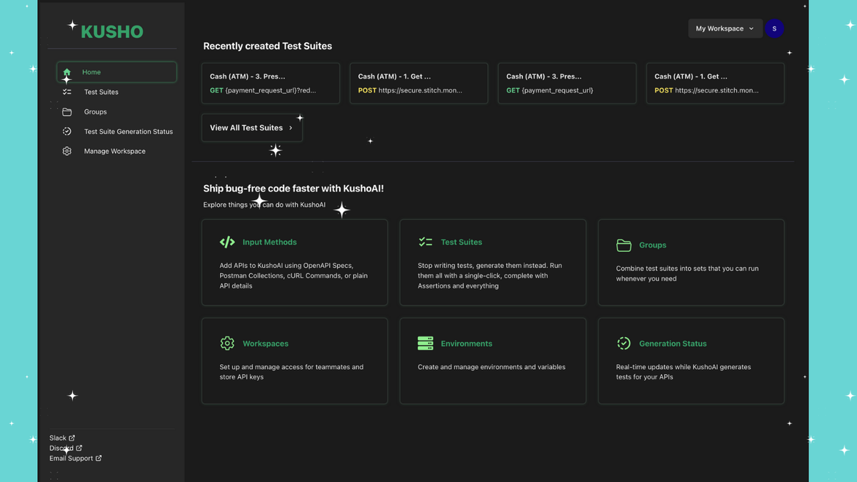Open Manage Workspace from the sidebar
This screenshot has width=857, height=482.
(114, 151)
